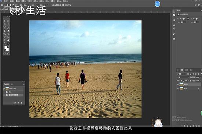Open 不透明度 opacity dropdown arrow
This screenshot has width=202, height=134.
[201, 77]
